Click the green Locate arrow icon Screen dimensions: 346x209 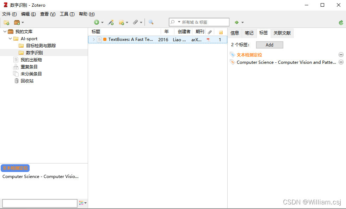tap(236, 22)
